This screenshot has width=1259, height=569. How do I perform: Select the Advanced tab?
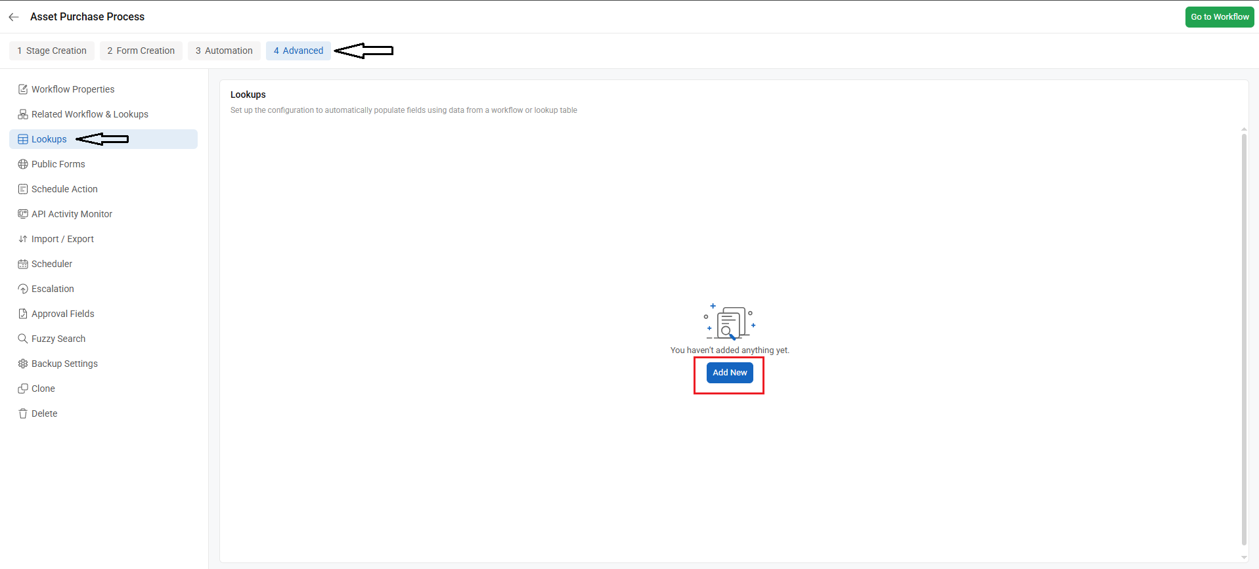(x=298, y=51)
